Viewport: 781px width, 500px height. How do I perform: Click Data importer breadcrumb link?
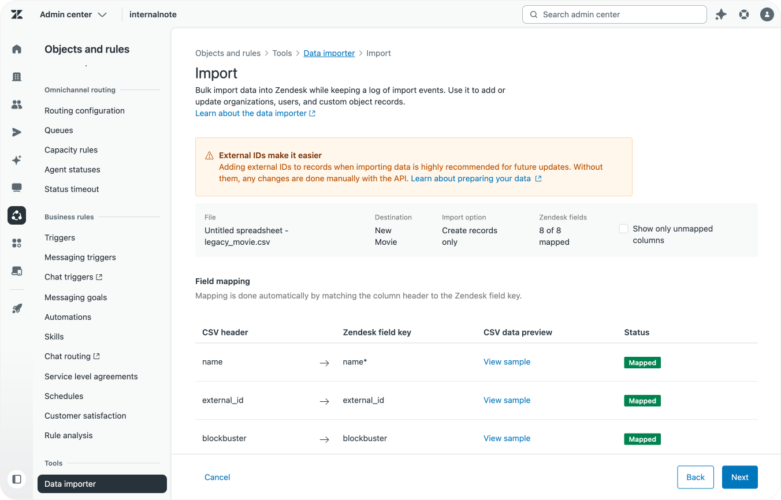[x=329, y=53]
